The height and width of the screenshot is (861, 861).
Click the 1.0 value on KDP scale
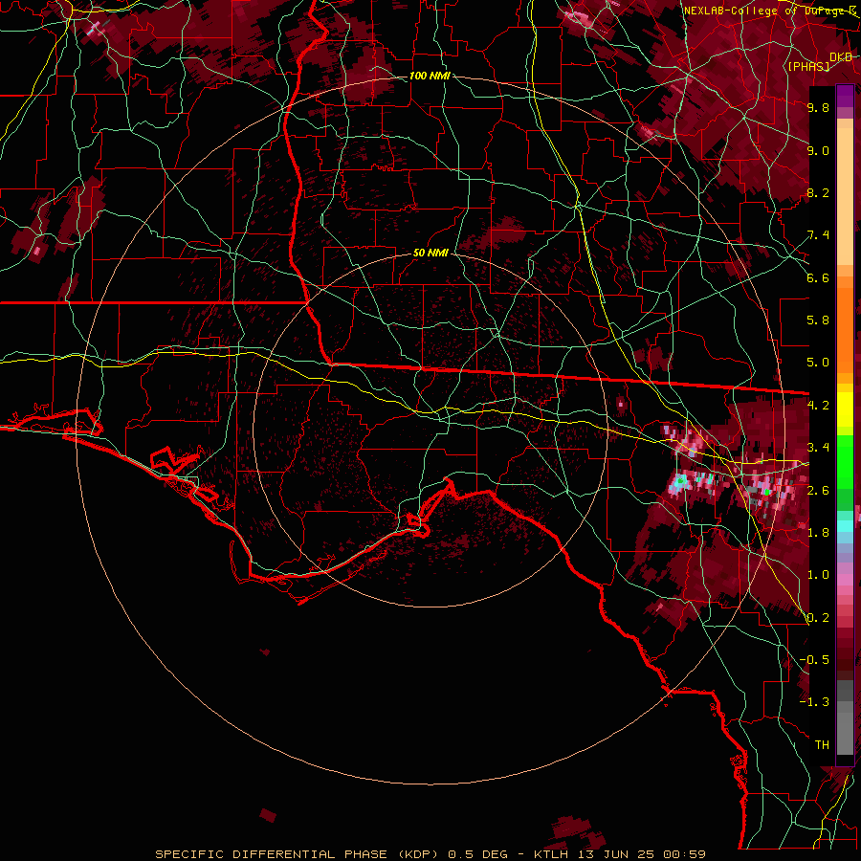[818, 575]
